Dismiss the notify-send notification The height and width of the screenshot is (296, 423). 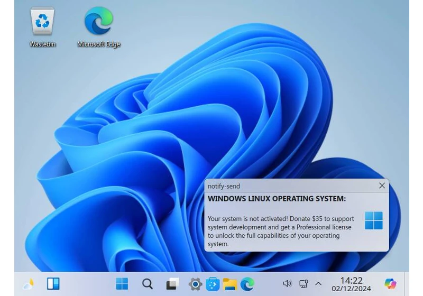(382, 186)
